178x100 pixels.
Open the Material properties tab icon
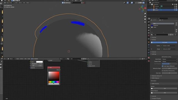149,58
